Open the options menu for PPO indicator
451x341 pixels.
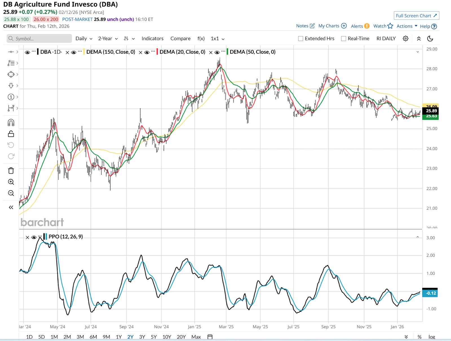[40, 237]
